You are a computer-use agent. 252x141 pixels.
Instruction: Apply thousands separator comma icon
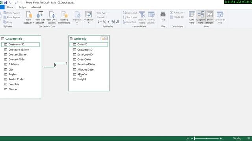click(109, 22)
